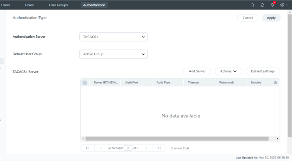Open the search icon in top bar

(253, 5)
